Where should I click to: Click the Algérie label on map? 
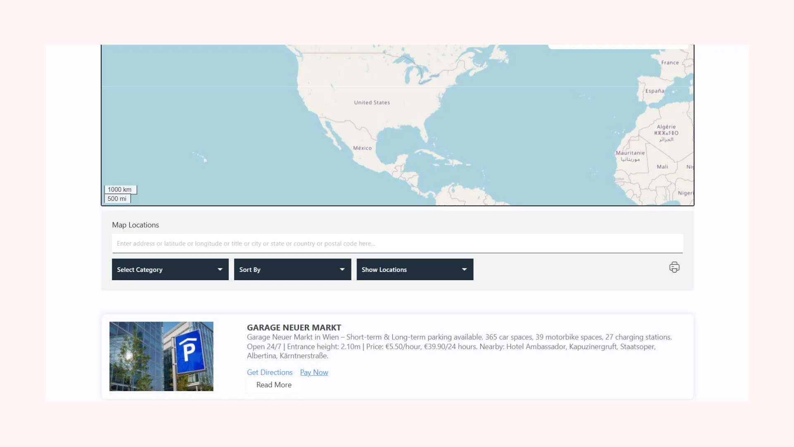[666, 127]
